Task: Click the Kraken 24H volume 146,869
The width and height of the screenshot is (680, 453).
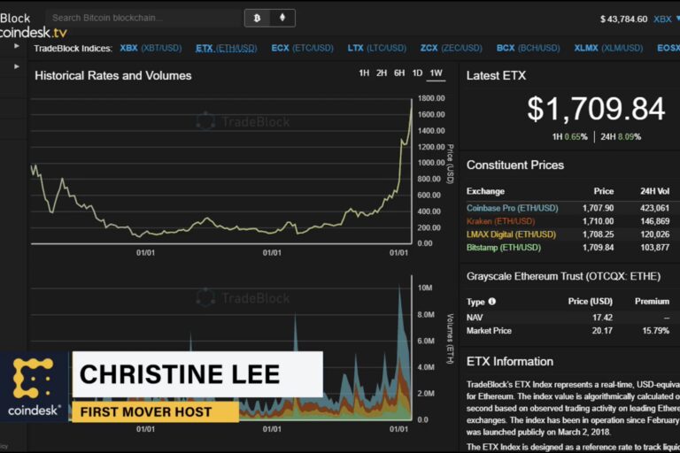Action: (x=655, y=221)
